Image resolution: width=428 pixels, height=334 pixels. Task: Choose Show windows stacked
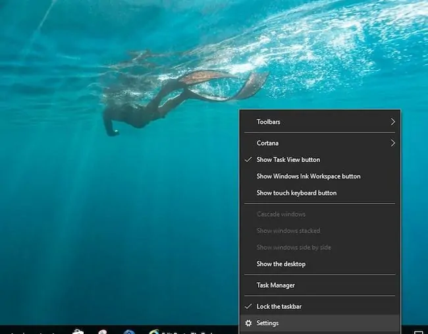319,231
